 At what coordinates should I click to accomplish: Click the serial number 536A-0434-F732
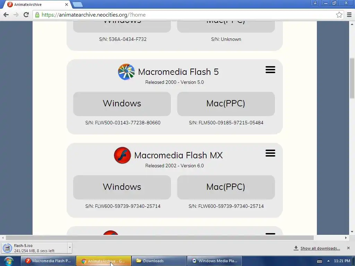(128, 39)
